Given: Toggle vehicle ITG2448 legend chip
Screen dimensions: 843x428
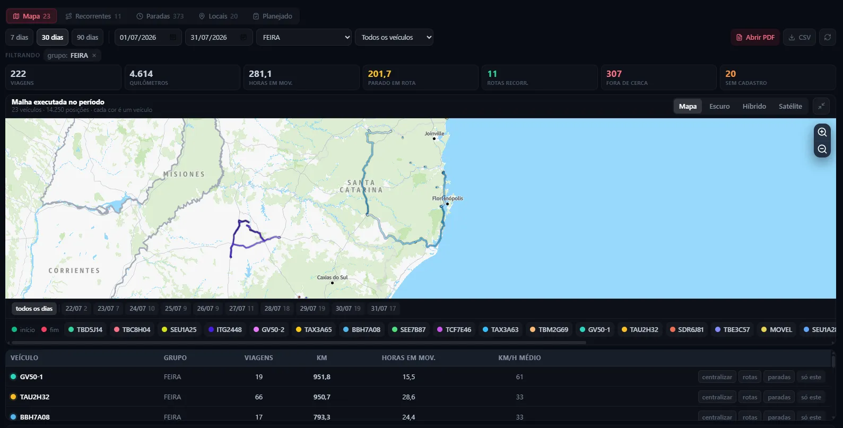Looking at the screenshot, I should pos(225,329).
